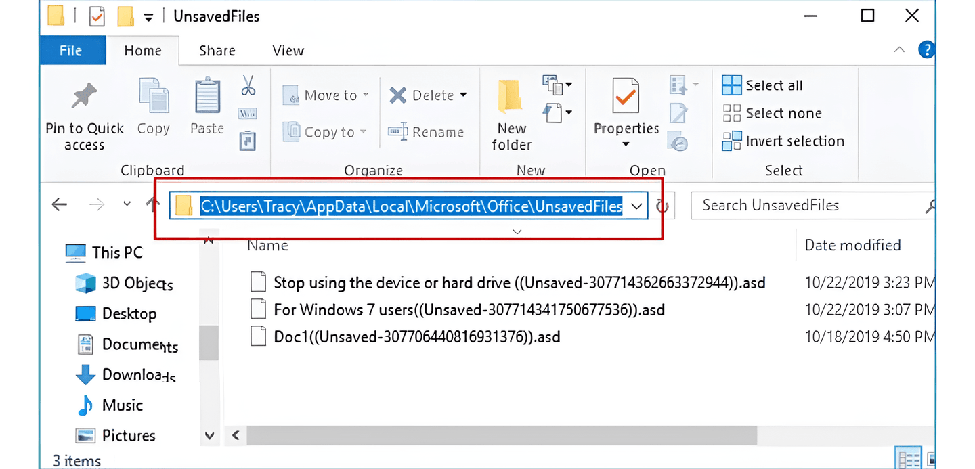Open the View ribbon tab

point(288,51)
